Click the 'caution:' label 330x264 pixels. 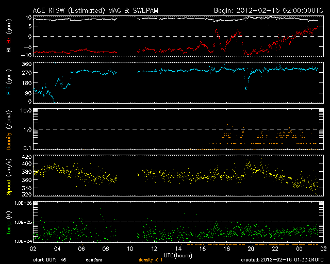pos(94,260)
